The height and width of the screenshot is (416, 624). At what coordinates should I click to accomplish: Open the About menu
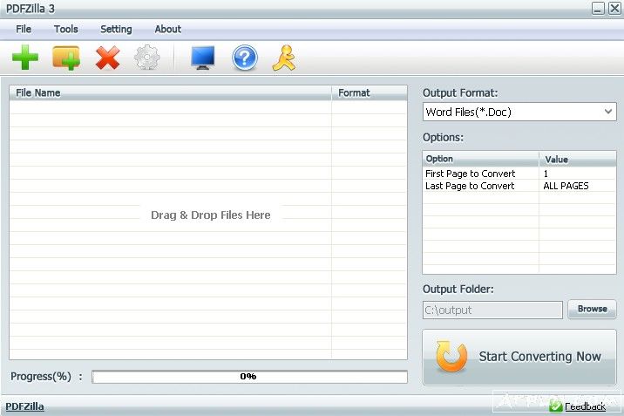pyautogui.click(x=168, y=29)
